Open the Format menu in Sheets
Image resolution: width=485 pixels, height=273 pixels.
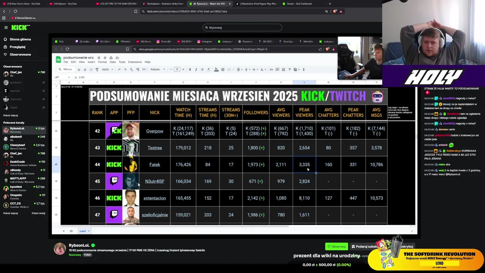coord(102,62)
